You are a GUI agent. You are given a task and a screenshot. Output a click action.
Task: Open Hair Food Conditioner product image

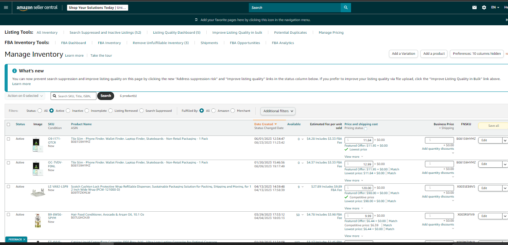coord(38,220)
